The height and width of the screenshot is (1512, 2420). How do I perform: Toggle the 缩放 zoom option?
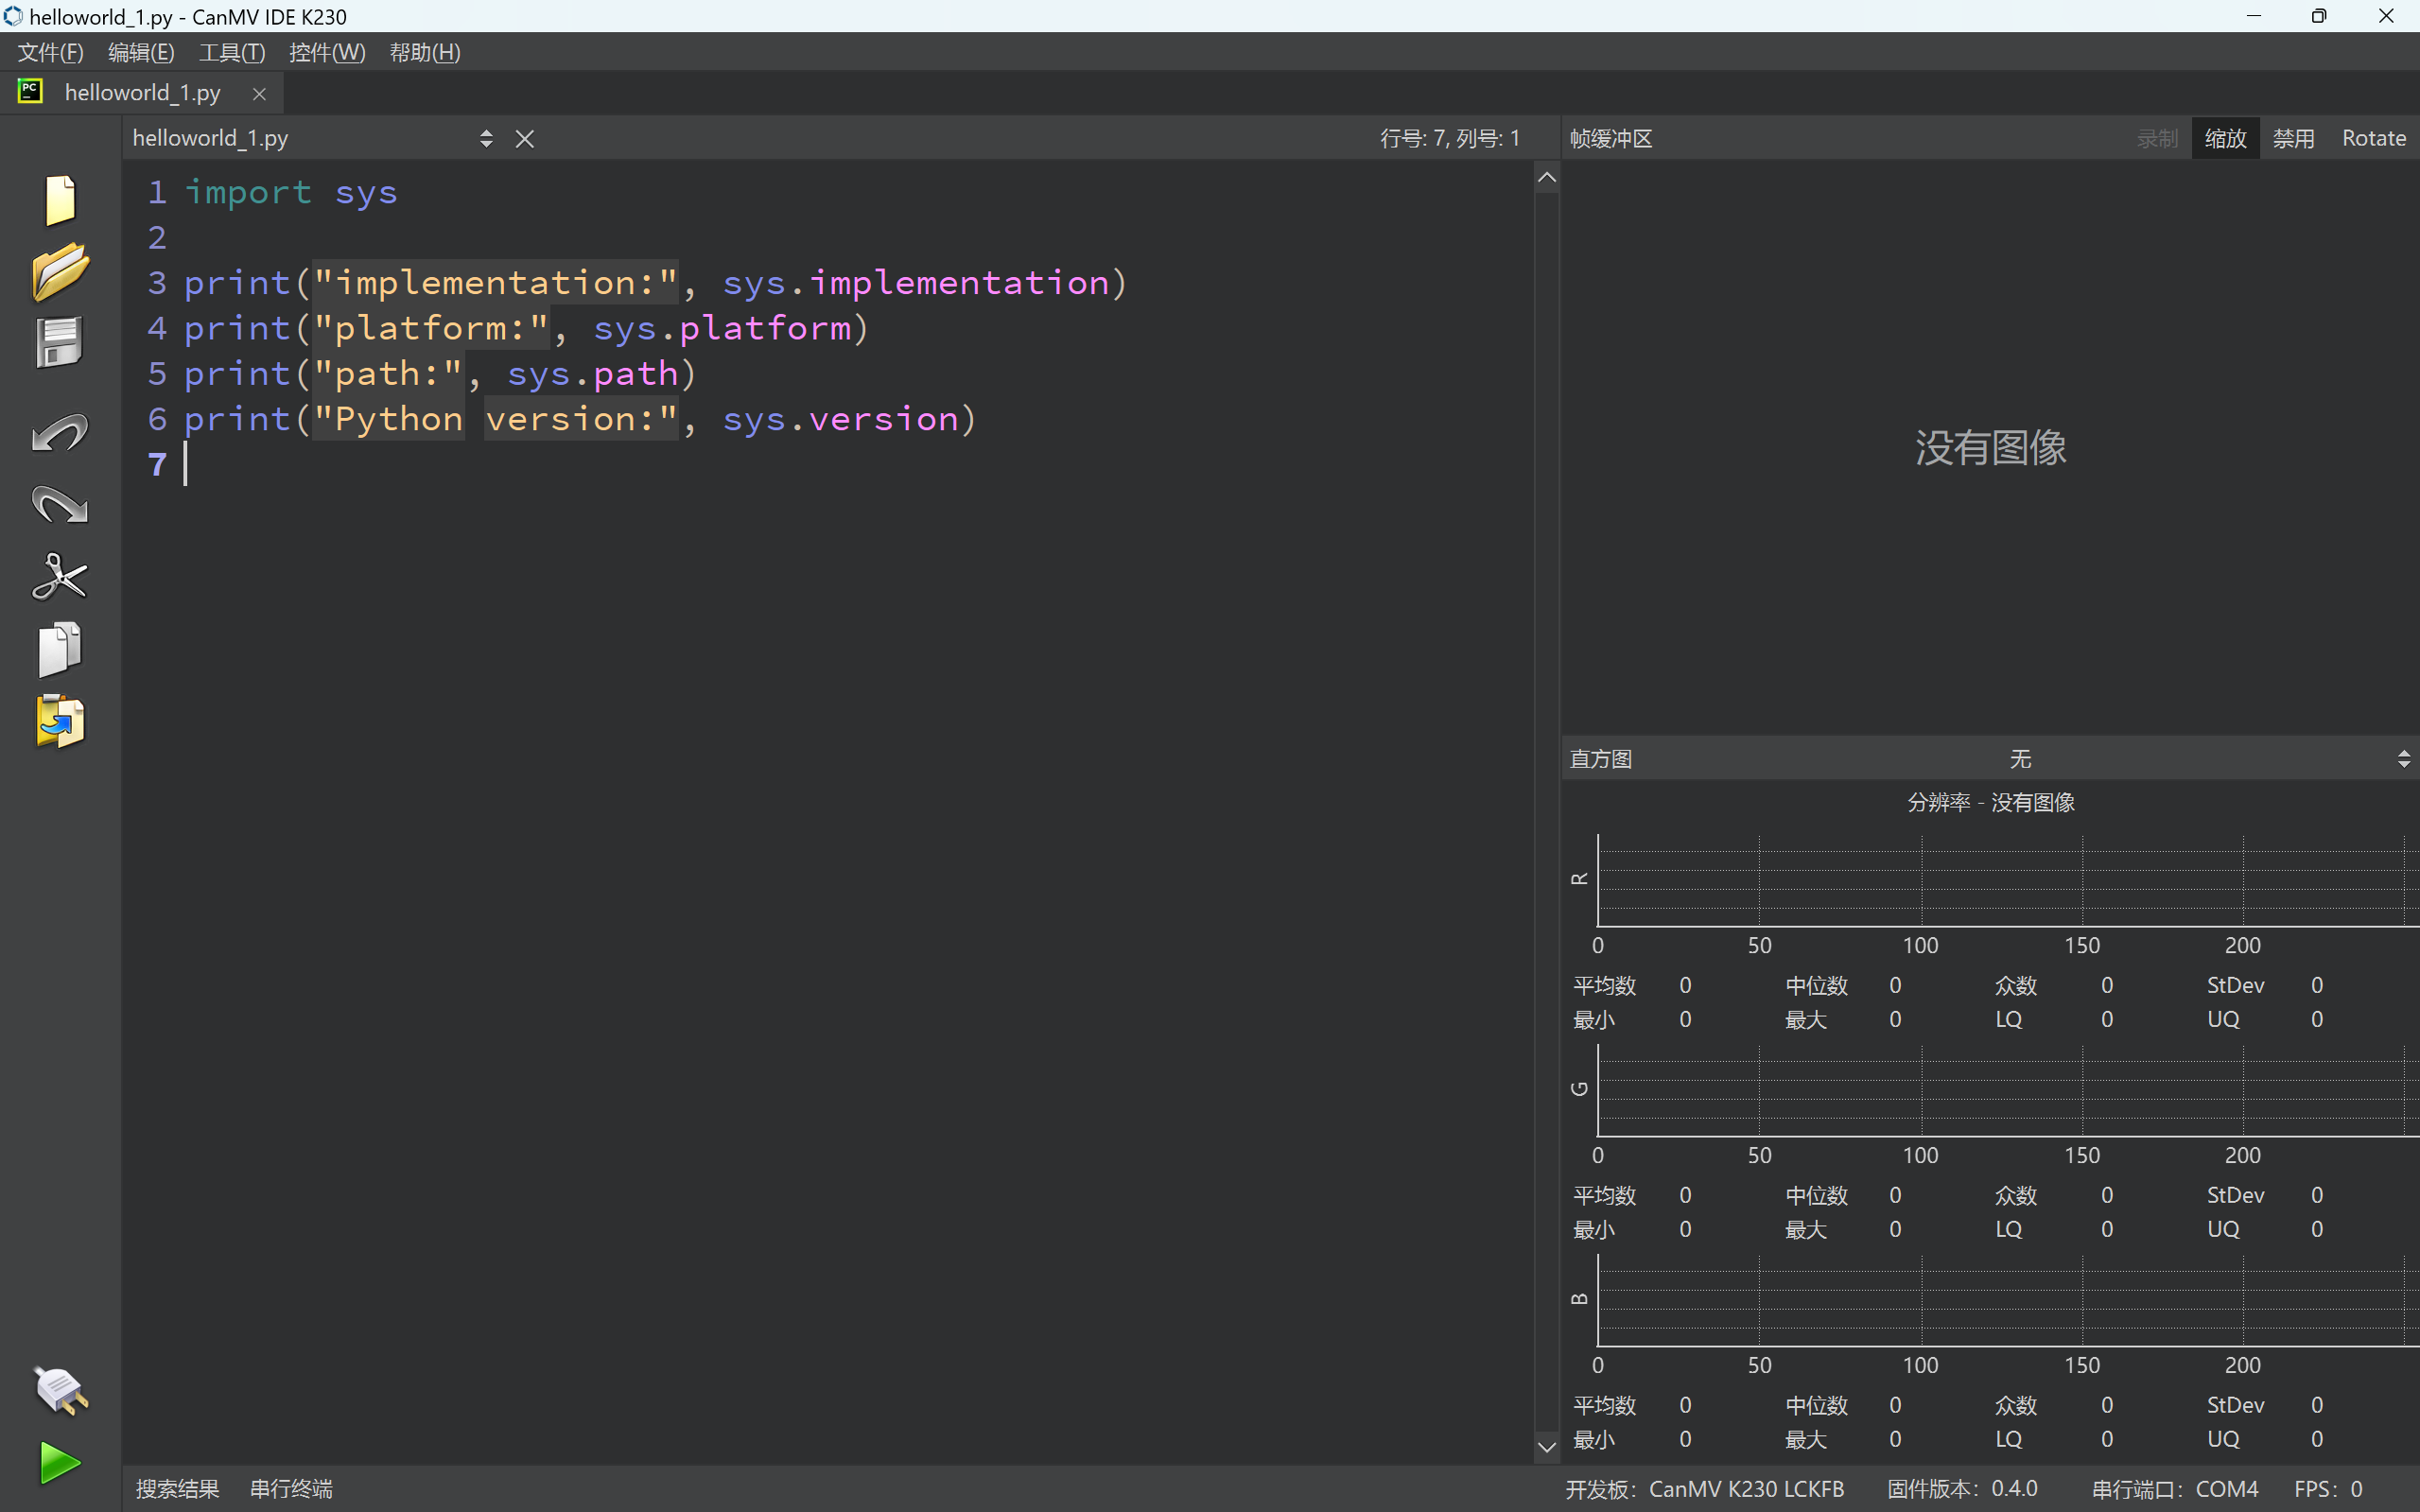[2225, 138]
